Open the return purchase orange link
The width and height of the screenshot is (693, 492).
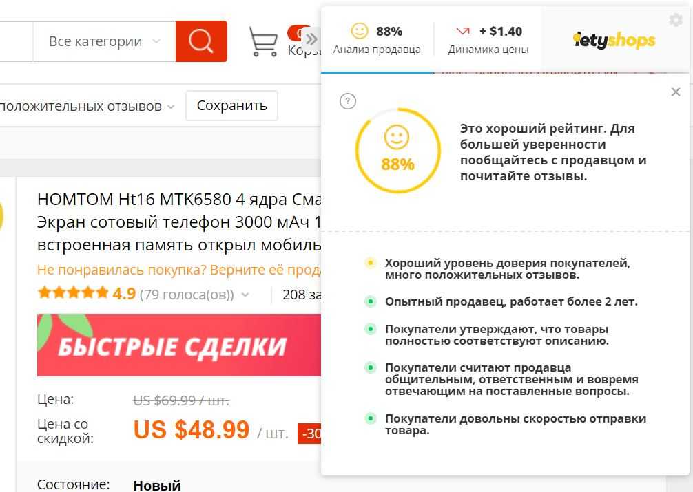coord(179,270)
